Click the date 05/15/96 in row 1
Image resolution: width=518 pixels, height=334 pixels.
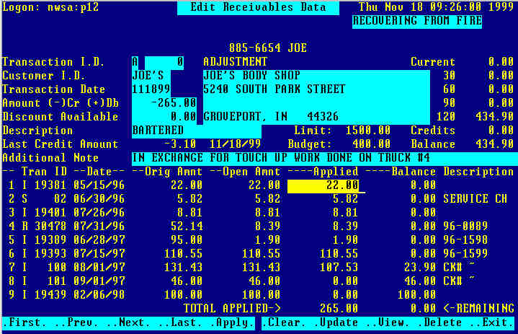tap(99, 185)
